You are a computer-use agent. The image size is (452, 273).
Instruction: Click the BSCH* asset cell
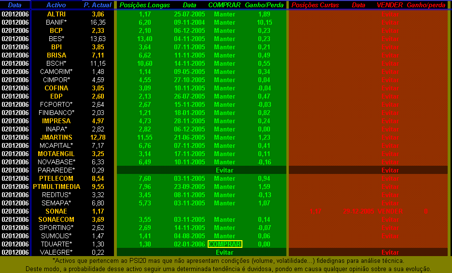pyautogui.click(x=56, y=63)
